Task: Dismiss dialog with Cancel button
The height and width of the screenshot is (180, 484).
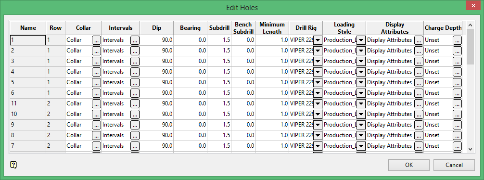Action: point(454,165)
